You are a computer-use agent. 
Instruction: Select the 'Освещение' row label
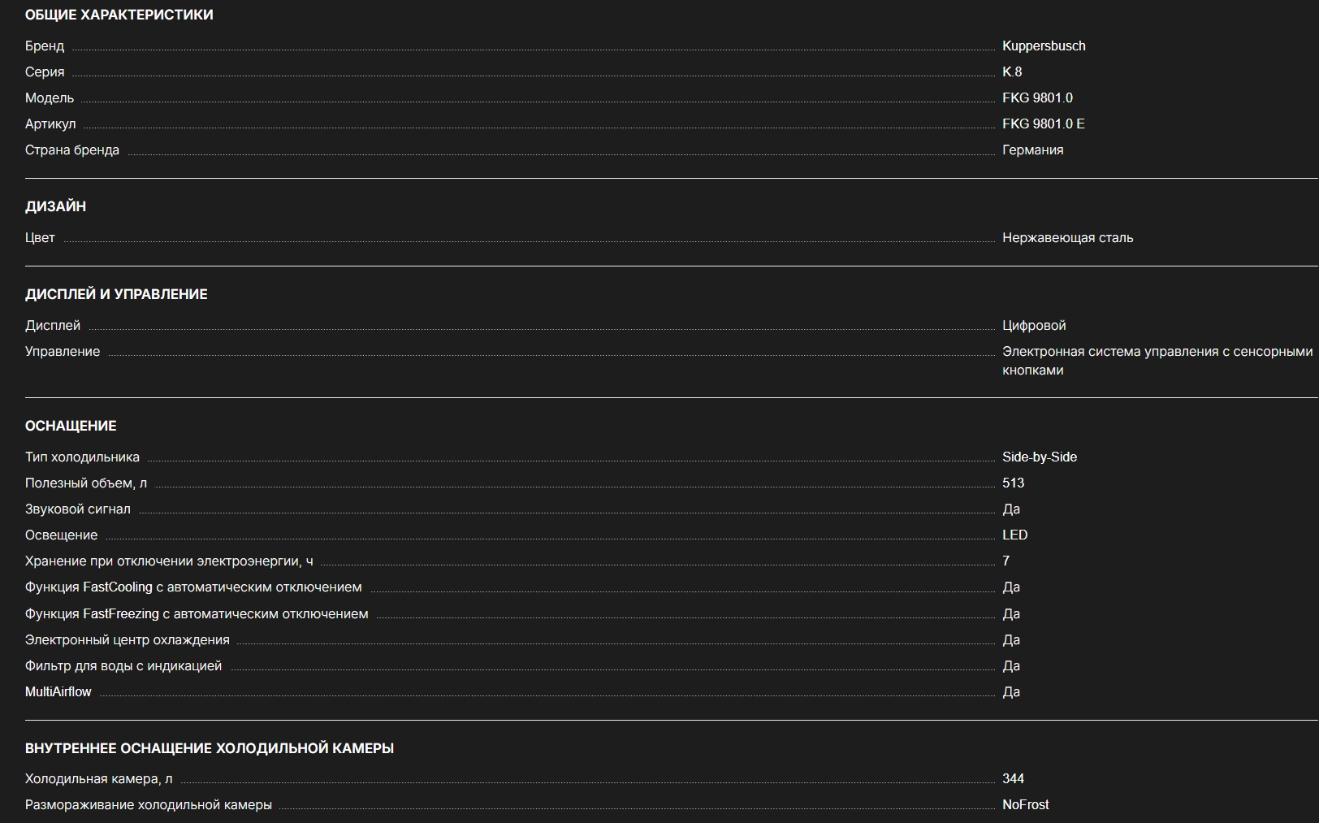coord(61,535)
